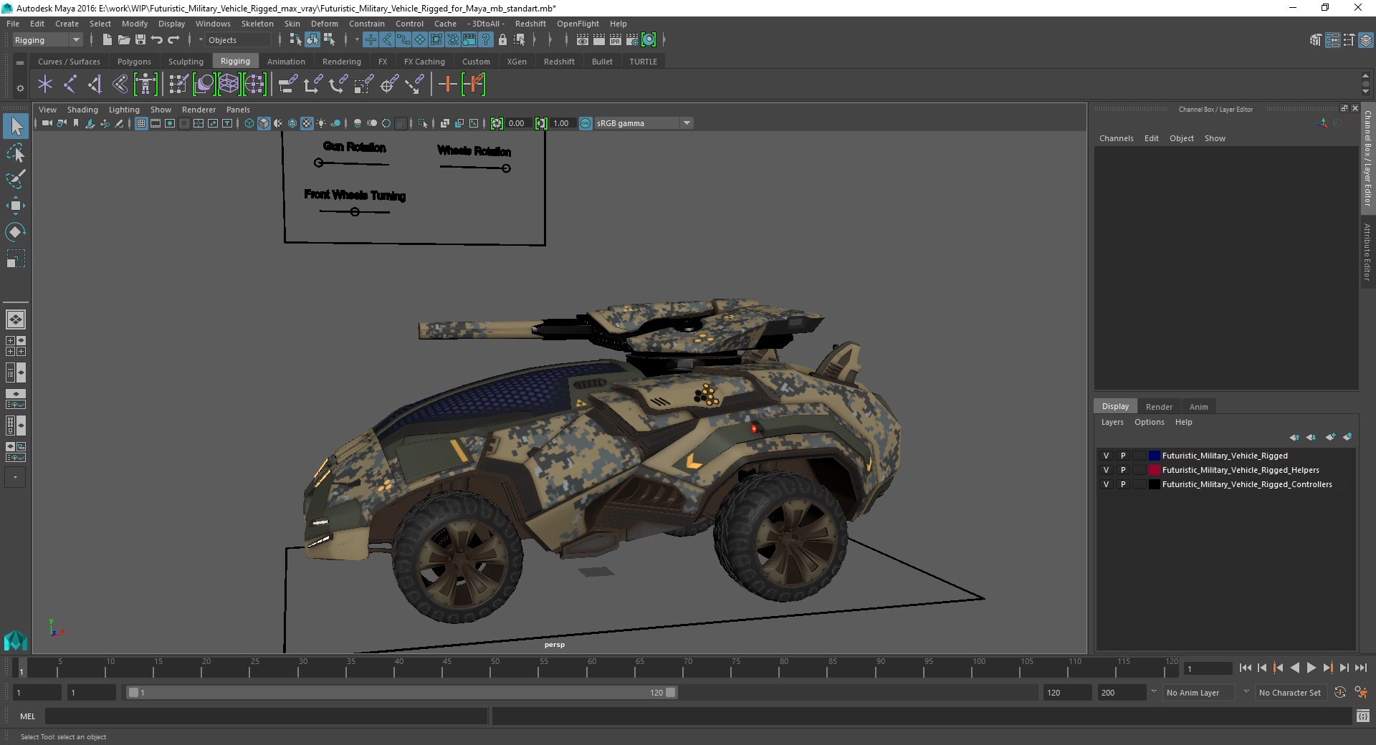
Task: Toggle playback P of Futuristic_Military_Vehicle_Rigged layer
Action: click(1123, 456)
